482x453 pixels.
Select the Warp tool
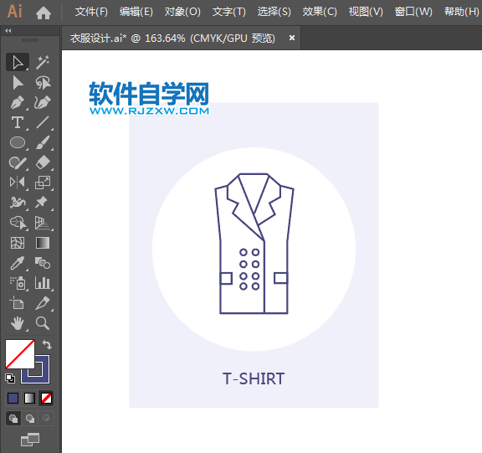click(18, 203)
